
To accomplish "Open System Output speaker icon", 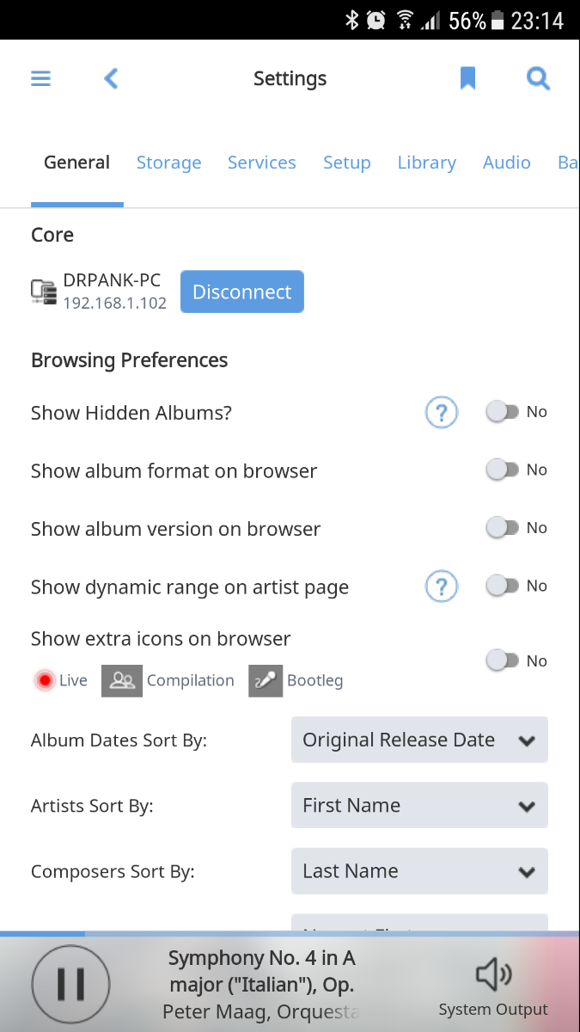I will pos(493,975).
